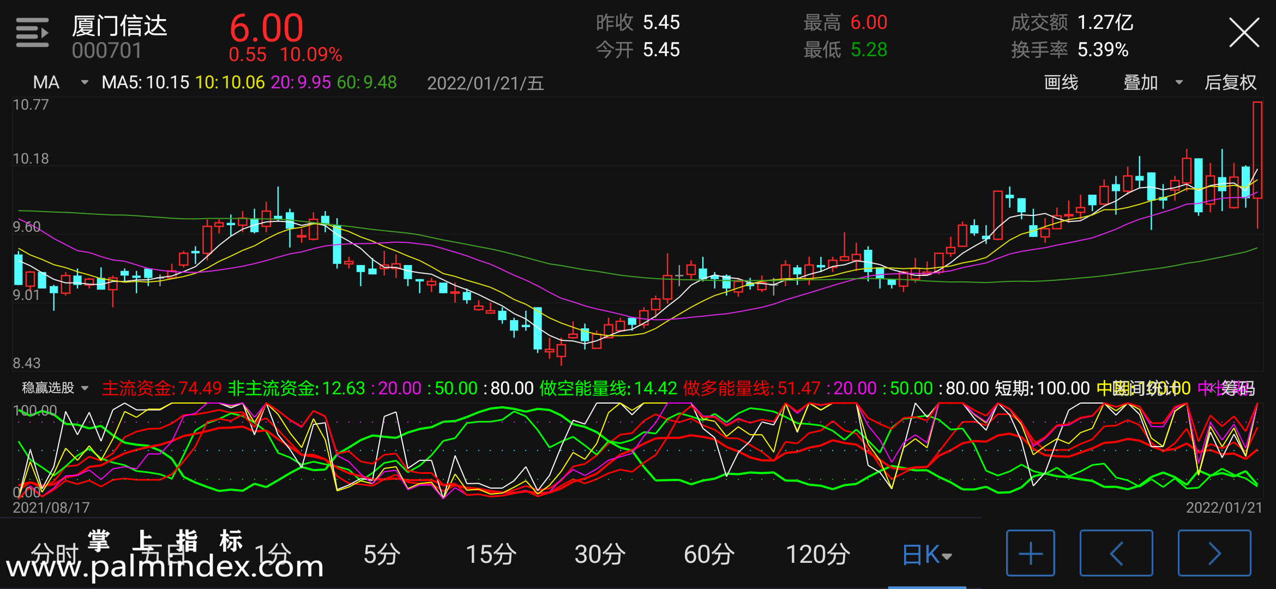The height and width of the screenshot is (589, 1276).
Task: Open the hamburger list menu icon
Action: (32, 33)
